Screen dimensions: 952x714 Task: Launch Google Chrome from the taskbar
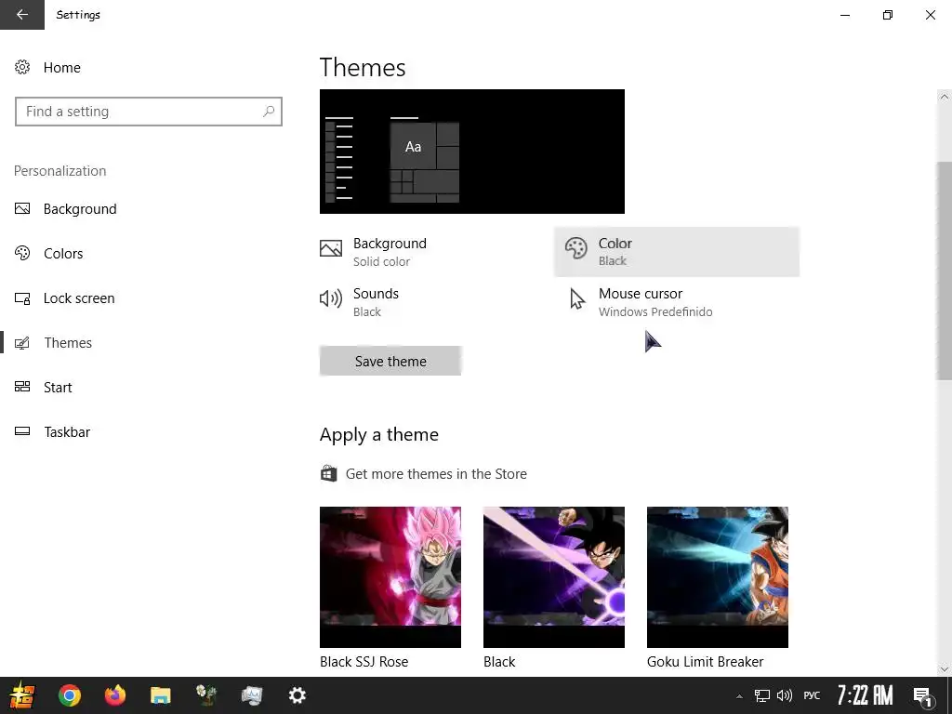70,695
